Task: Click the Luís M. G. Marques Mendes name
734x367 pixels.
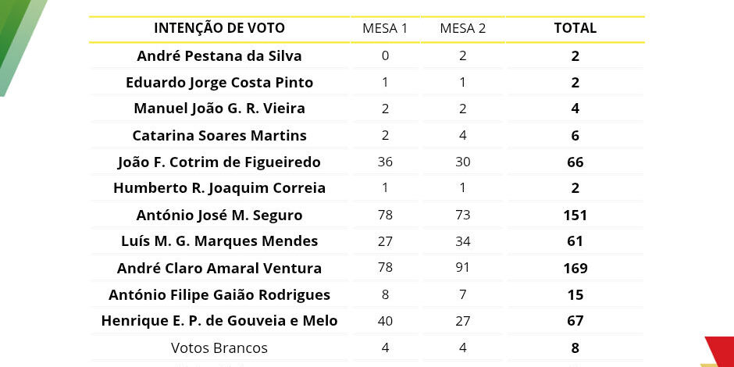Action: click(219, 241)
